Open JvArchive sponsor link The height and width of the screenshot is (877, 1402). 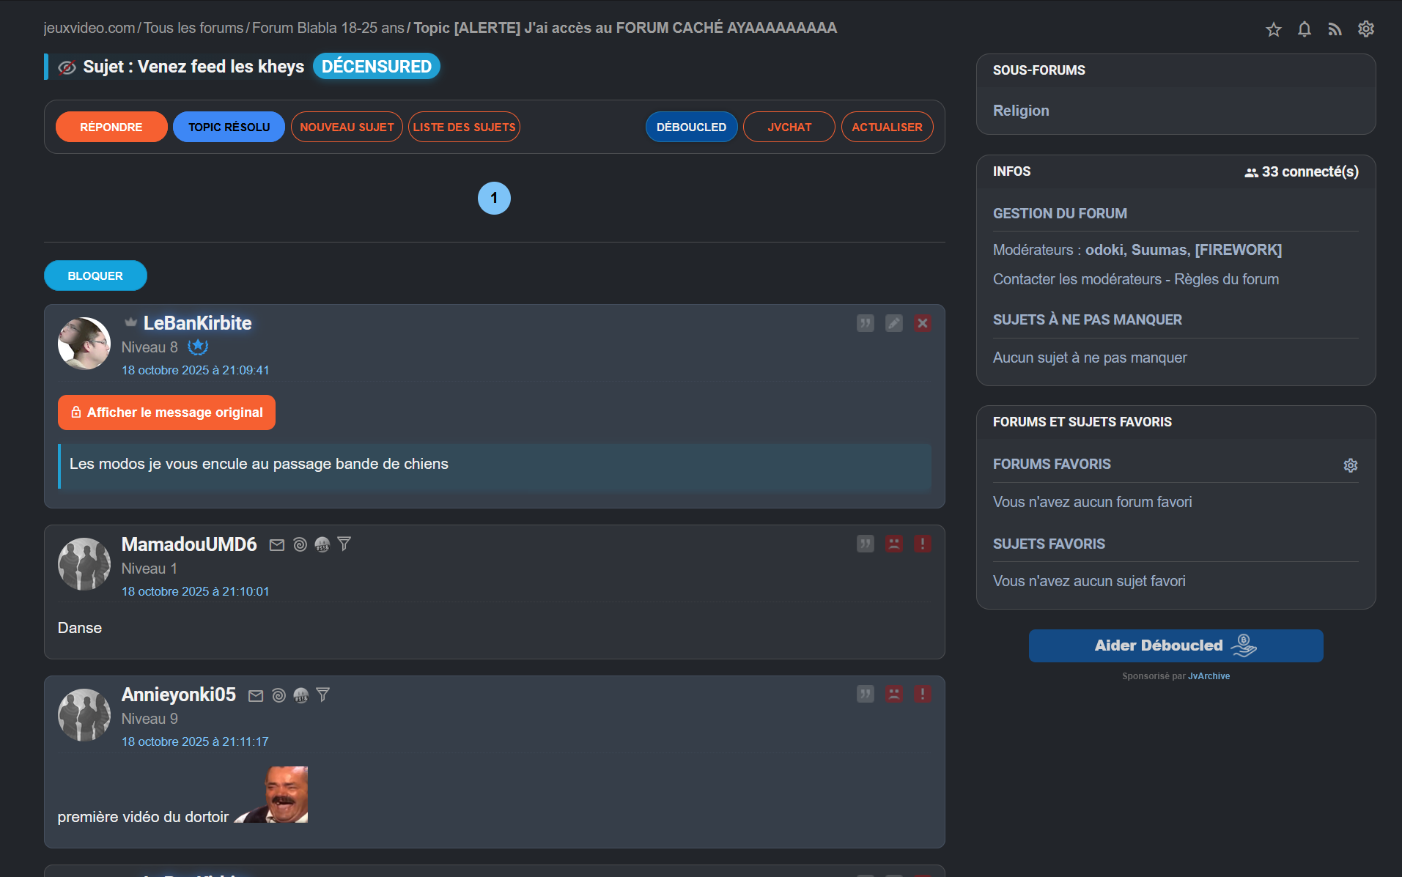point(1209,676)
